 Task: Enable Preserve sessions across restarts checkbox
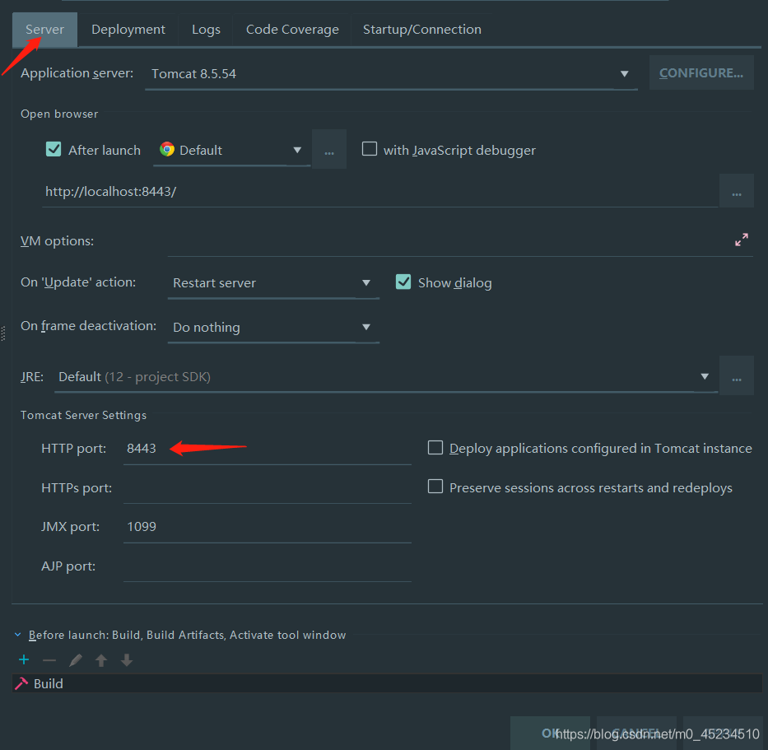point(435,487)
